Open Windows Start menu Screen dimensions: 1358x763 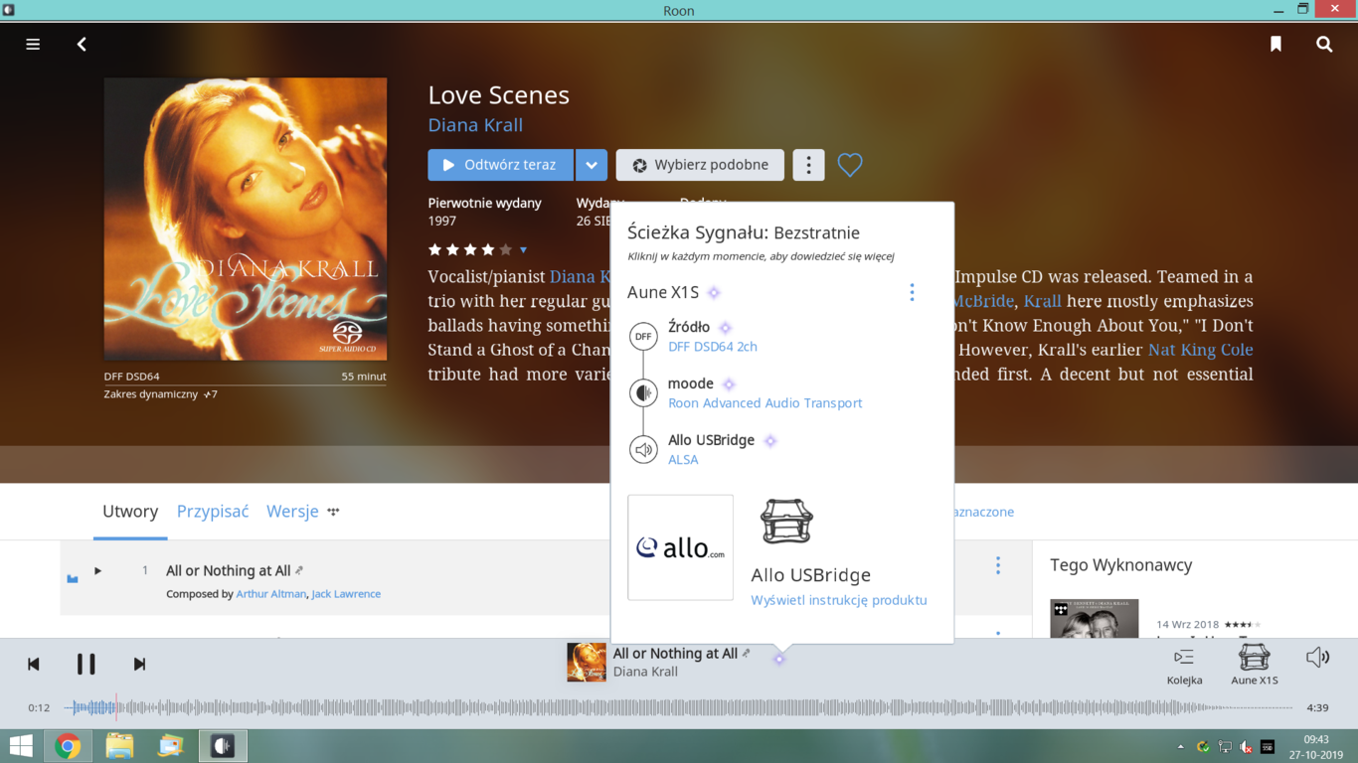[x=20, y=746]
